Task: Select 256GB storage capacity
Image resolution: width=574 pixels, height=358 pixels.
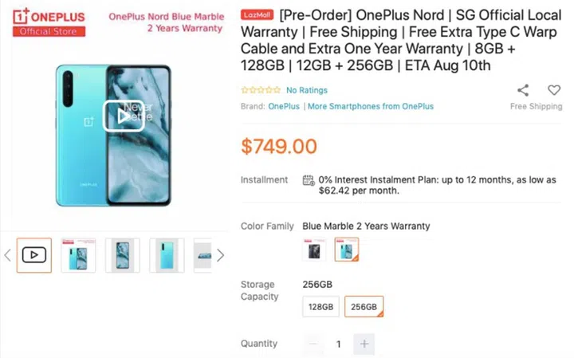Action: pos(364,307)
